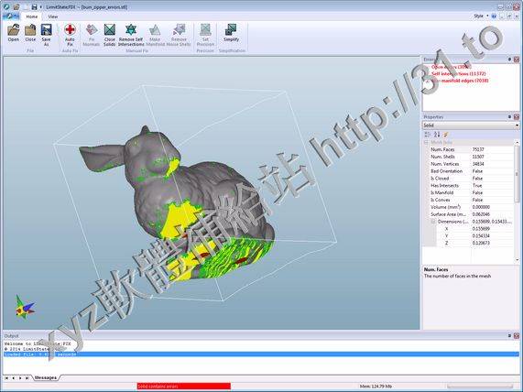Viewport: 523px width, 392px height.
Task: Open the quick-access toolbar customize arrow
Action: (41, 7)
